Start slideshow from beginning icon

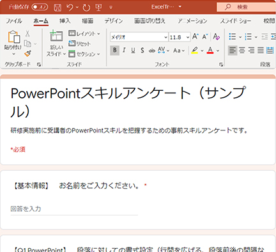98,8
